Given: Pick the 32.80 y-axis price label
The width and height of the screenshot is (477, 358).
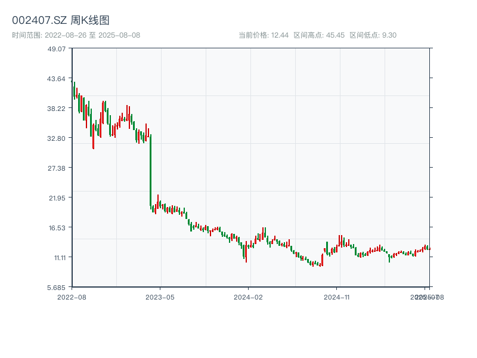Looking at the screenshot, I should 57,138.
